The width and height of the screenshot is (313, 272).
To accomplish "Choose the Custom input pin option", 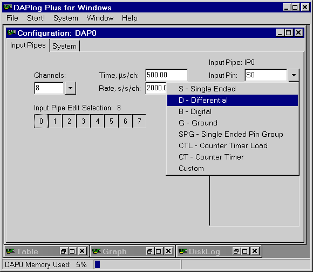I will (233, 169).
